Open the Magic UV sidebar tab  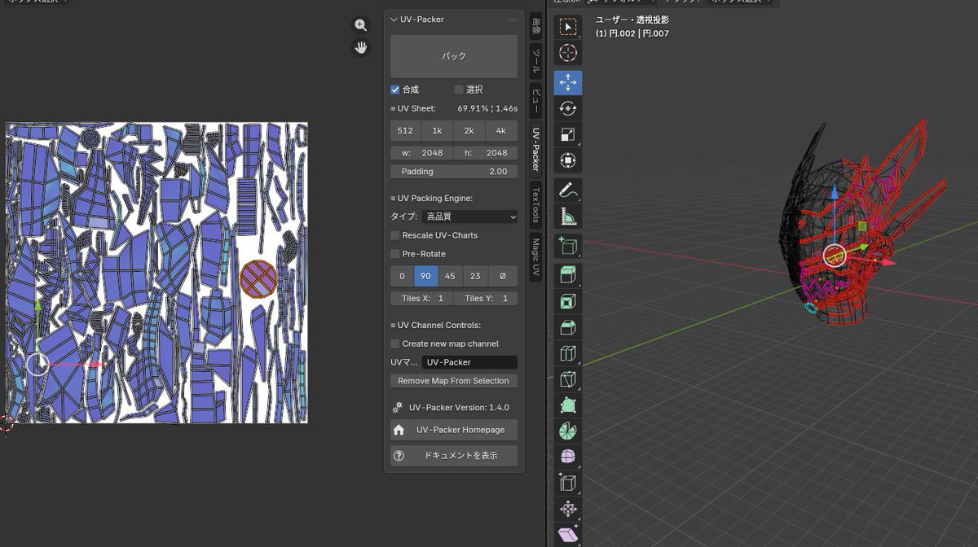tap(535, 257)
